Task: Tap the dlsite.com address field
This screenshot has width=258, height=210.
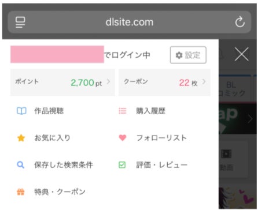Action: pyautogui.click(x=130, y=22)
